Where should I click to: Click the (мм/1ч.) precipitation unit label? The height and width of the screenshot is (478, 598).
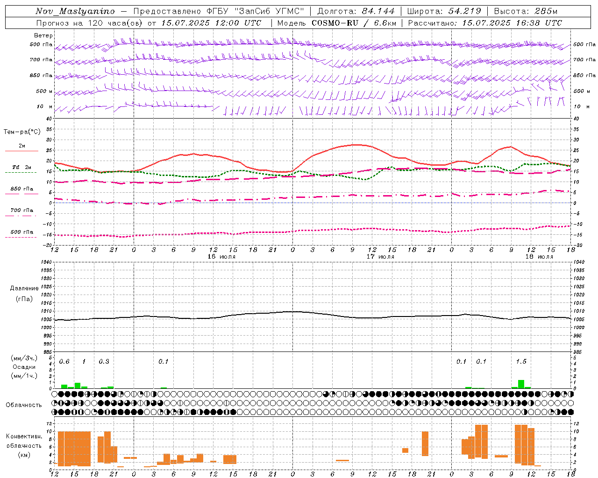[x=24, y=376]
